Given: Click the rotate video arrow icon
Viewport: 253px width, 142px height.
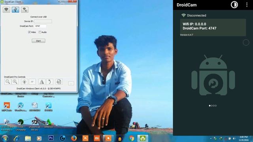Looking at the screenshot, I should [50, 82].
